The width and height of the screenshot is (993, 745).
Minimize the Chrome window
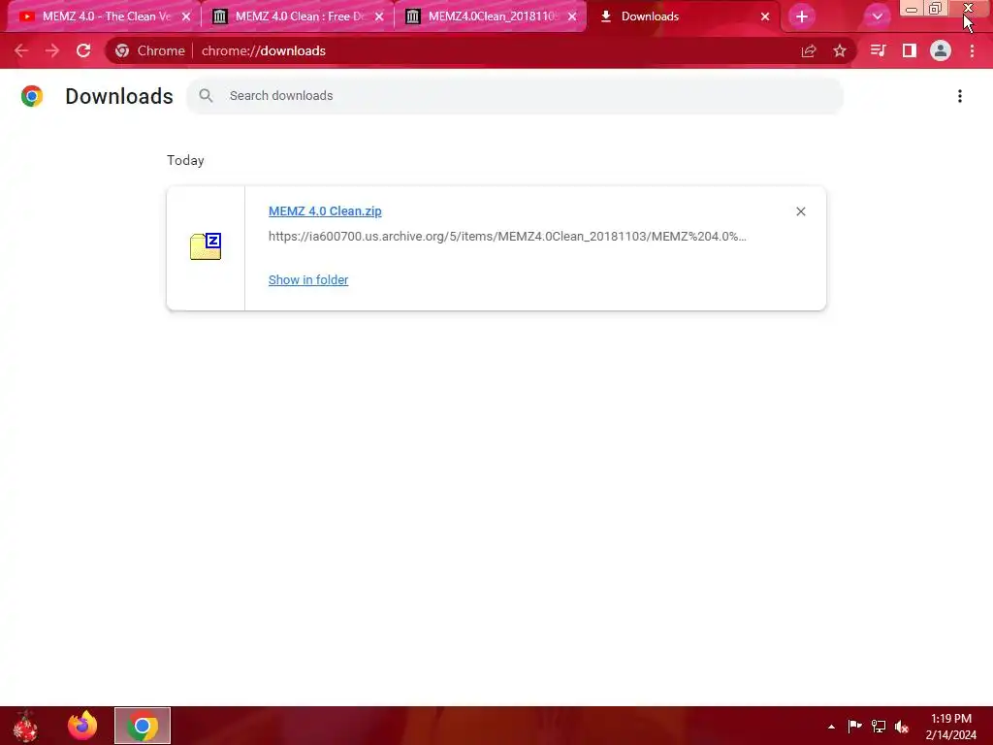912,9
